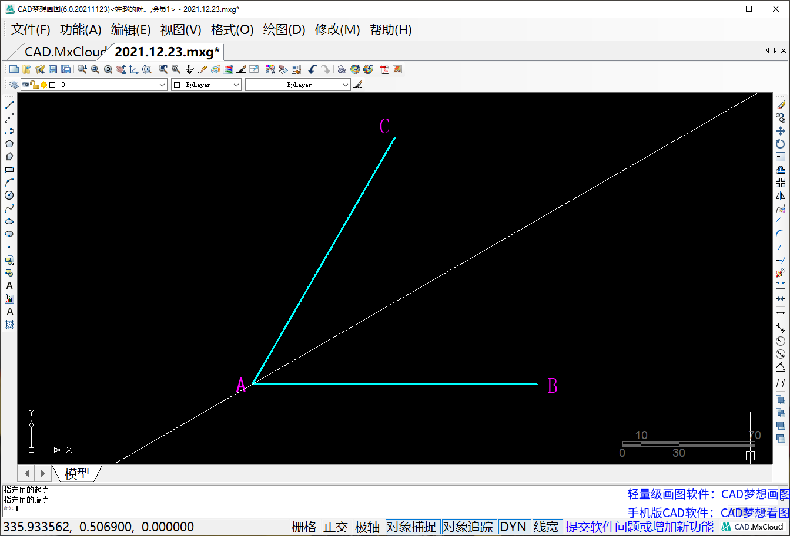Screen dimensions: 790x536
Task: Open the 编辑(E) menu
Action: 131,30
